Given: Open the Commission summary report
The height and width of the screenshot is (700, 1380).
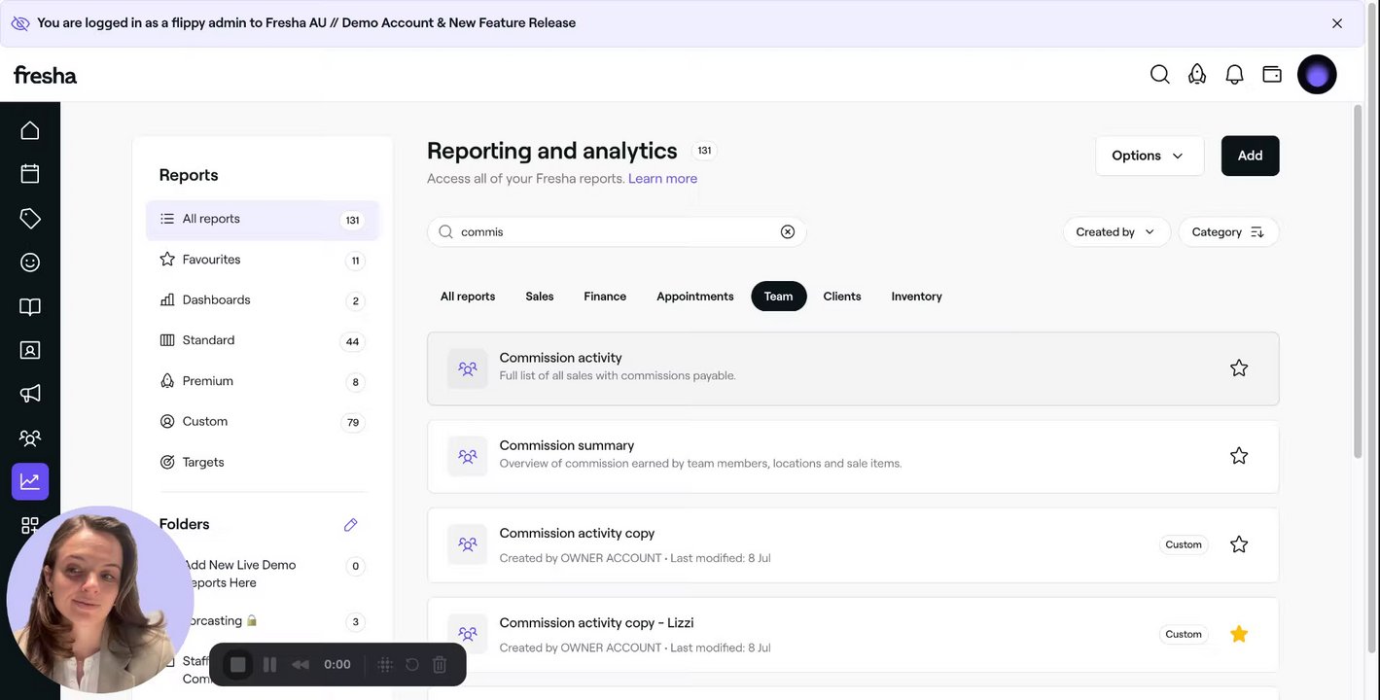Looking at the screenshot, I should tap(853, 456).
